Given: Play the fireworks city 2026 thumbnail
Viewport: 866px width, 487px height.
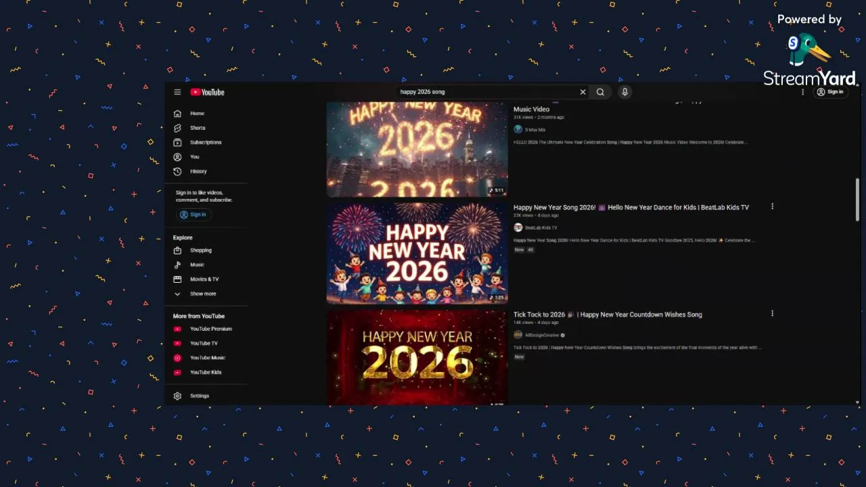Looking at the screenshot, I should pyautogui.click(x=417, y=149).
